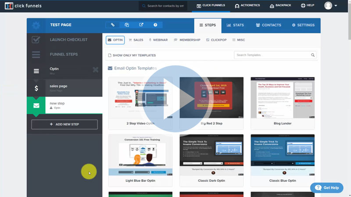Click the Get Help chat button
Viewport: 351px width, 197px height.
327,187
